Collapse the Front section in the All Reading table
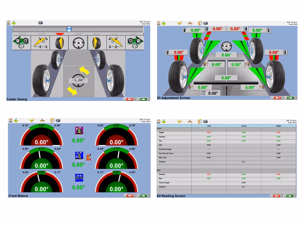 coord(160,128)
